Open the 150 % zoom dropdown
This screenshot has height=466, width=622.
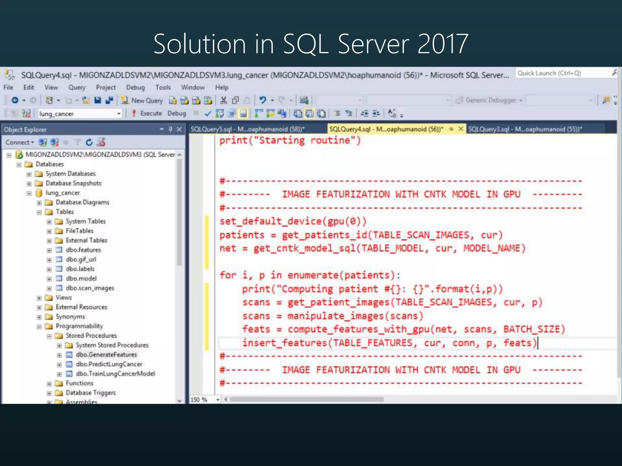217,400
